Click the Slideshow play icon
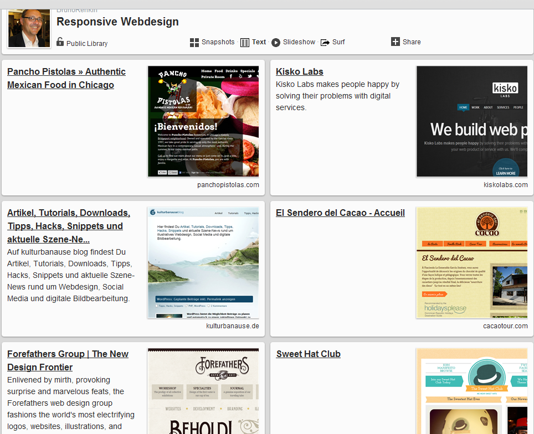This screenshot has height=434, width=534. point(276,43)
